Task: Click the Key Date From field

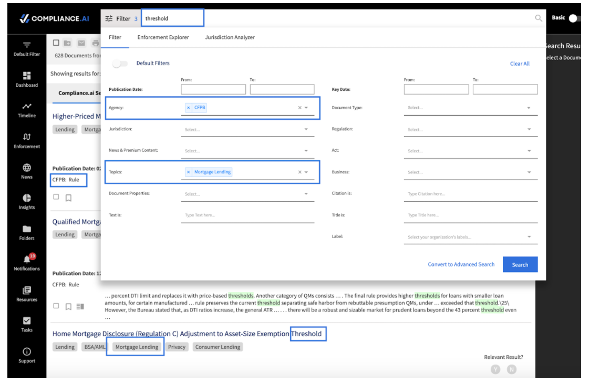Action: [x=437, y=89]
